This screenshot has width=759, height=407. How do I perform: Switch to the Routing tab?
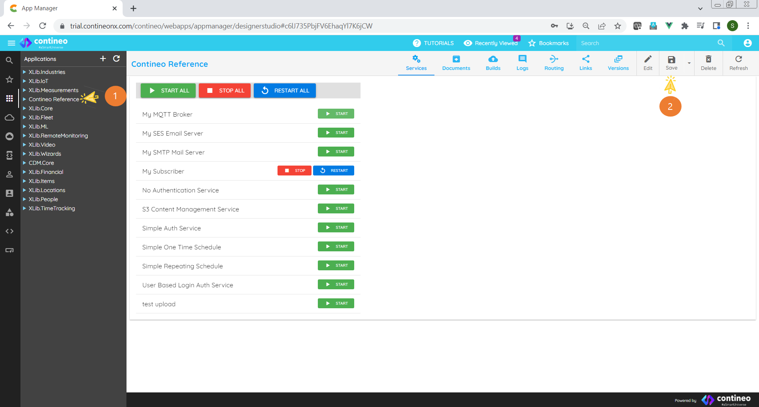click(x=553, y=63)
